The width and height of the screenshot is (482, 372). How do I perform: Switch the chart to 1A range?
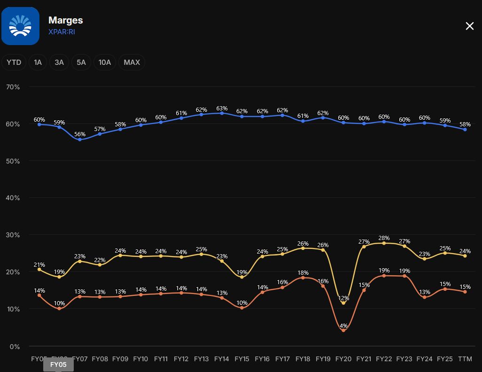point(38,62)
